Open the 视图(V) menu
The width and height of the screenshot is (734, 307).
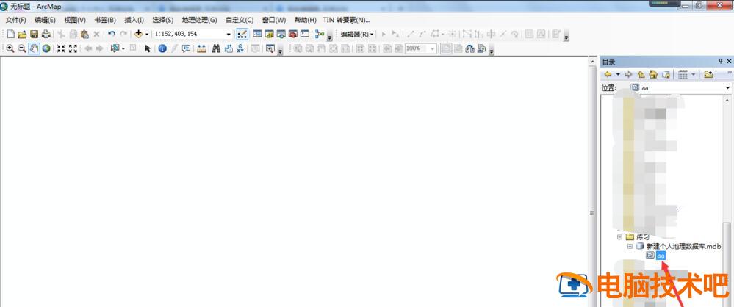[x=75, y=20]
